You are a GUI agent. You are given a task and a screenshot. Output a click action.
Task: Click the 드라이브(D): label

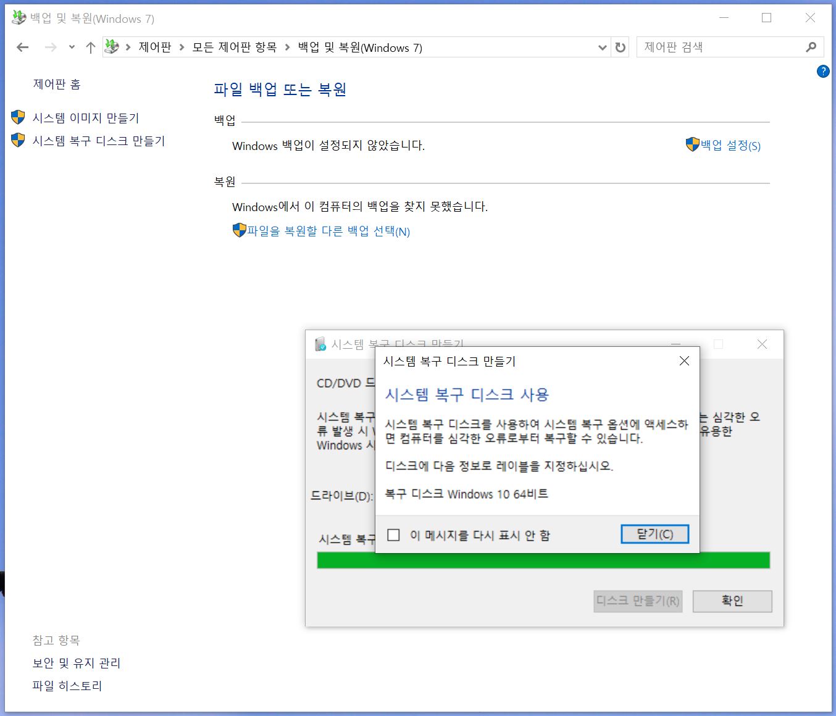[342, 496]
